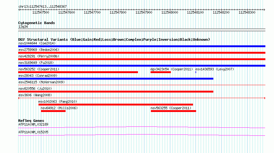Click the dgv3423n54 (Cooper2011) red bar
Screen dimensions: 274x153
[x=161, y=72]
